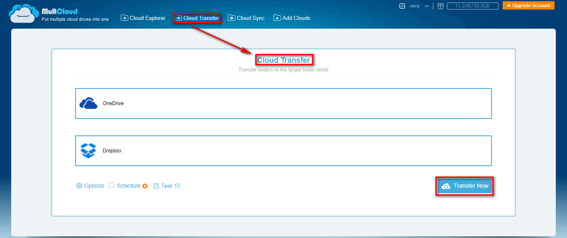The width and height of the screenshot is (567, 238).
Task: Enable the Schedule checkbox
Action: point(111,185)
